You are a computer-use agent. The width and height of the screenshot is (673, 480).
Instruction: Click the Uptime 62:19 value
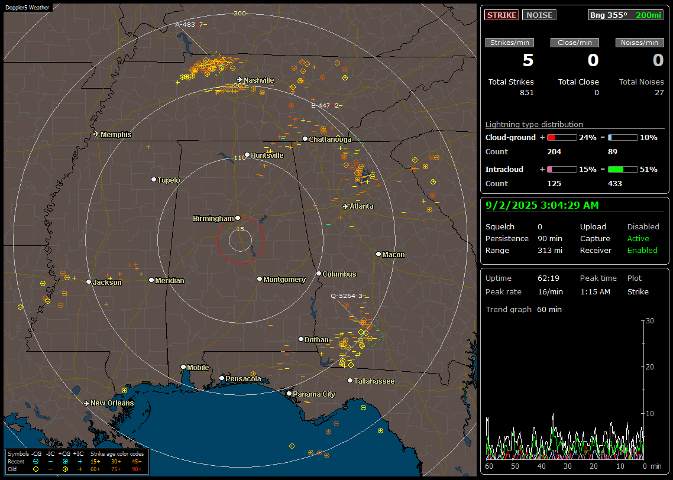point(548,278)
